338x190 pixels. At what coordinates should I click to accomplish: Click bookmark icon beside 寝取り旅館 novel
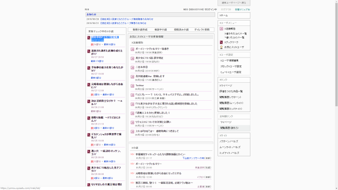click(88, 118)
